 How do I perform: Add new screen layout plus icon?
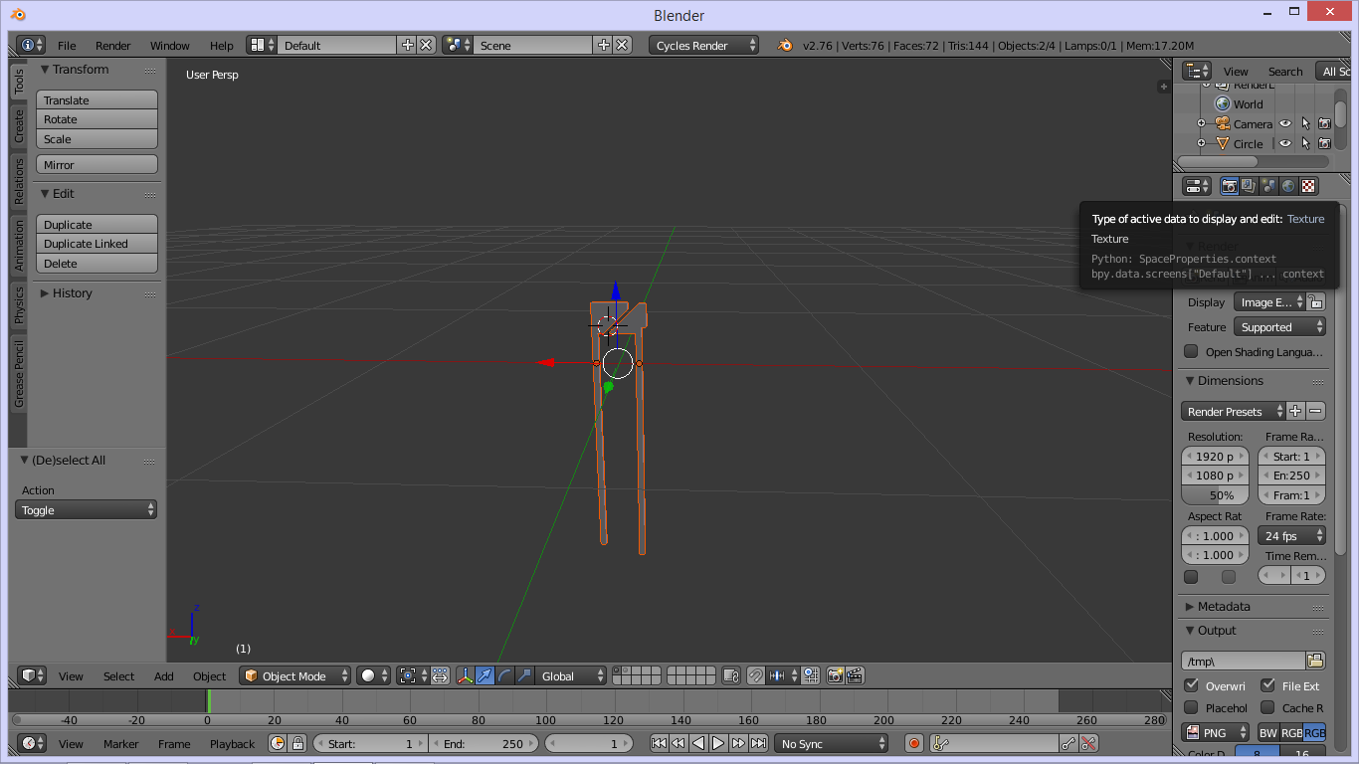point(407,45)
